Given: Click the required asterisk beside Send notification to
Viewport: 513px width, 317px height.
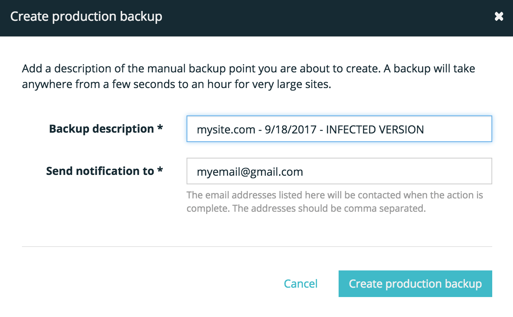Looking at the screenshot, I should (160, 171).
